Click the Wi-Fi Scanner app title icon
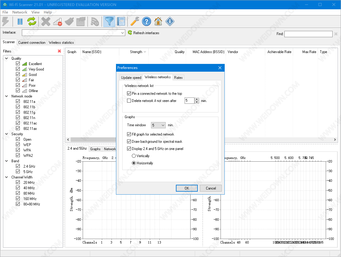 [x=5, y=4]
